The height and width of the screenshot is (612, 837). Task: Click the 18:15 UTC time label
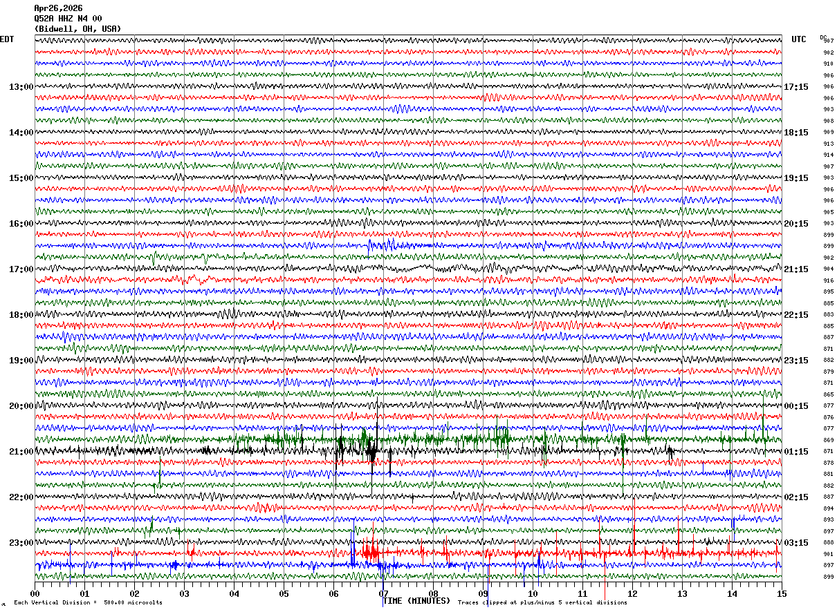point(796,133)
